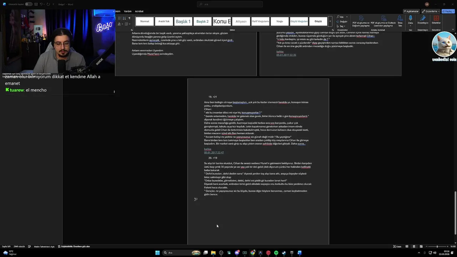Open the Stiller pane launcher

tap(333, 30)
